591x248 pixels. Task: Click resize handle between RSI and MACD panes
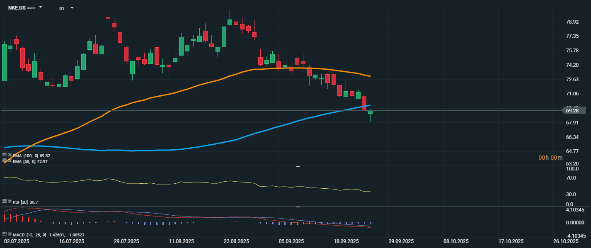click(298, 207)
